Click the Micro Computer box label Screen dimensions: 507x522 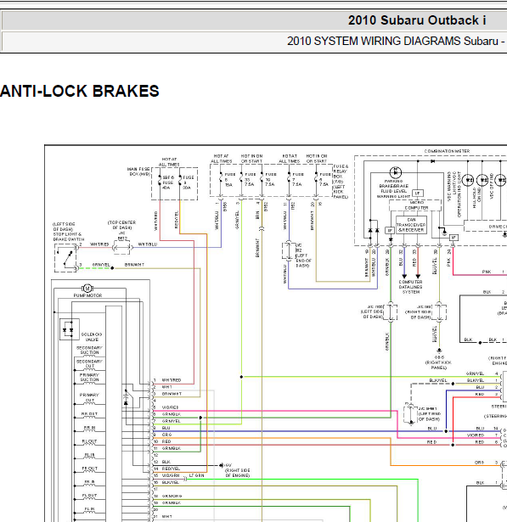416,205
